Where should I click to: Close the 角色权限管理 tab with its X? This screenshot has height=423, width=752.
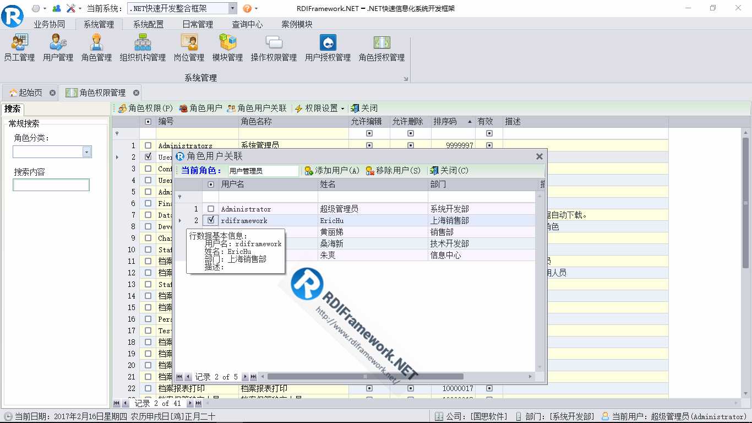(136, 93)
